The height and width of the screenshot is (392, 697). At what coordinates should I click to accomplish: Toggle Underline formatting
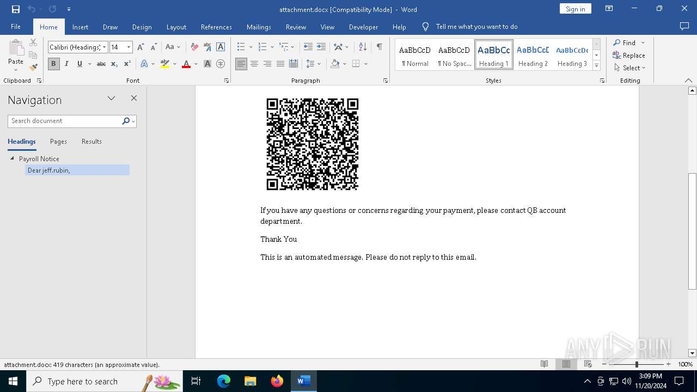click(80, 64)
